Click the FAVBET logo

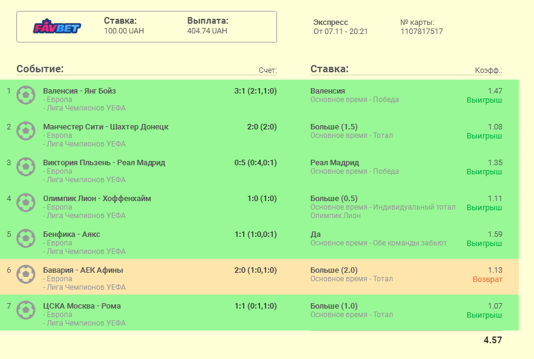click(56, 27)
